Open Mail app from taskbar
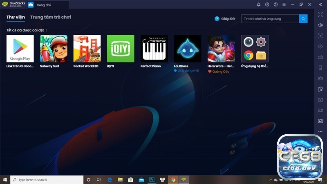Viewport: 327px width, 184px height. coord(141,180)
